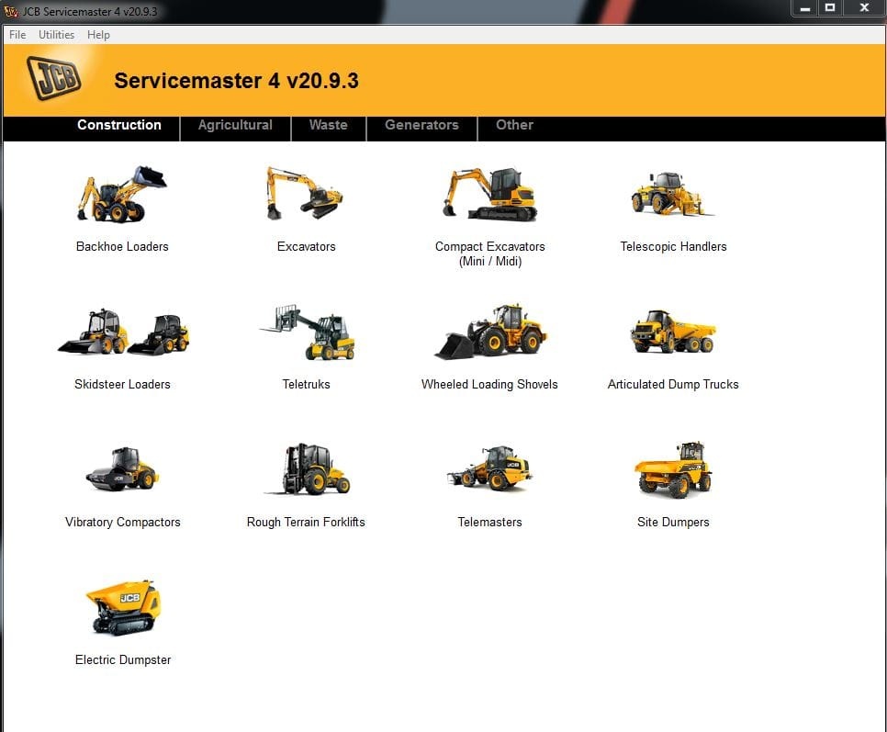Click the Servicemaster 4 v20.9.3 heading
The height and width of the screenshot is (732, 887).
[237, 80]
